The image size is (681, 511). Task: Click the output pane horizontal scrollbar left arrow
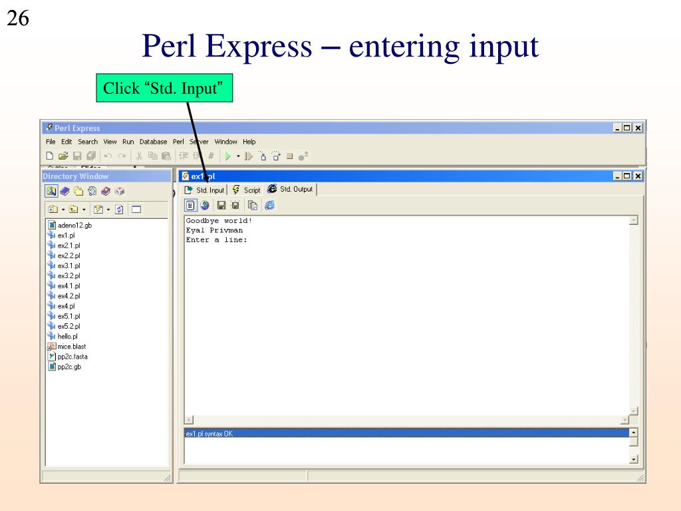tap(189, 420)
